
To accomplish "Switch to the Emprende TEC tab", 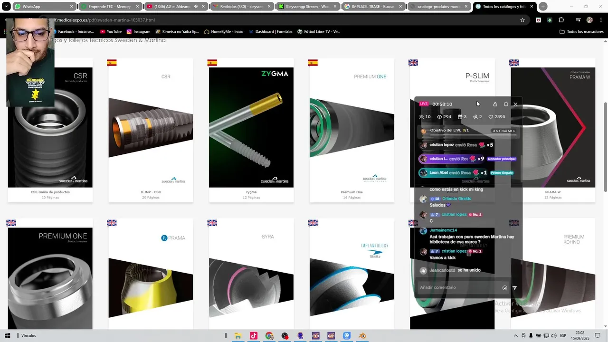I will point(110,7).
